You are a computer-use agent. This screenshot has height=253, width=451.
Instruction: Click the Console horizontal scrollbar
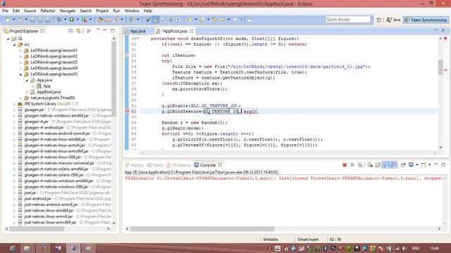tap(202, 228)
